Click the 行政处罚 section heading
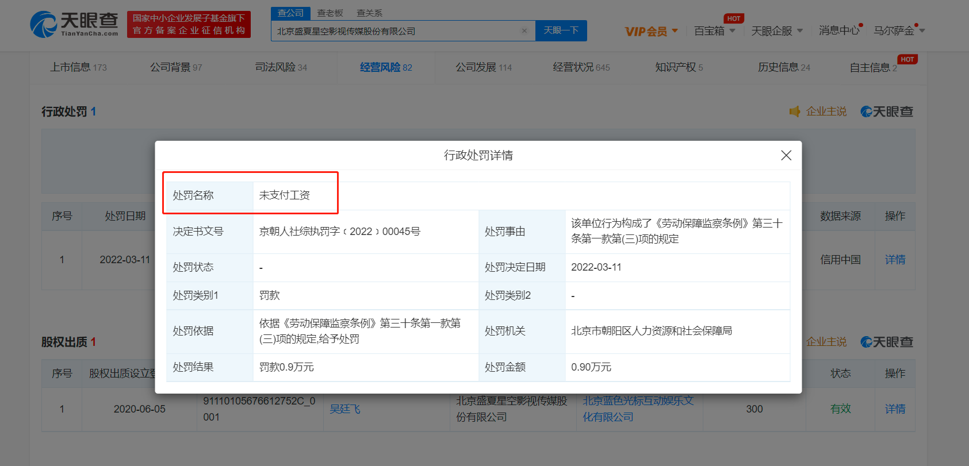This screenshot has height=466, width=969. pos(64,111)
